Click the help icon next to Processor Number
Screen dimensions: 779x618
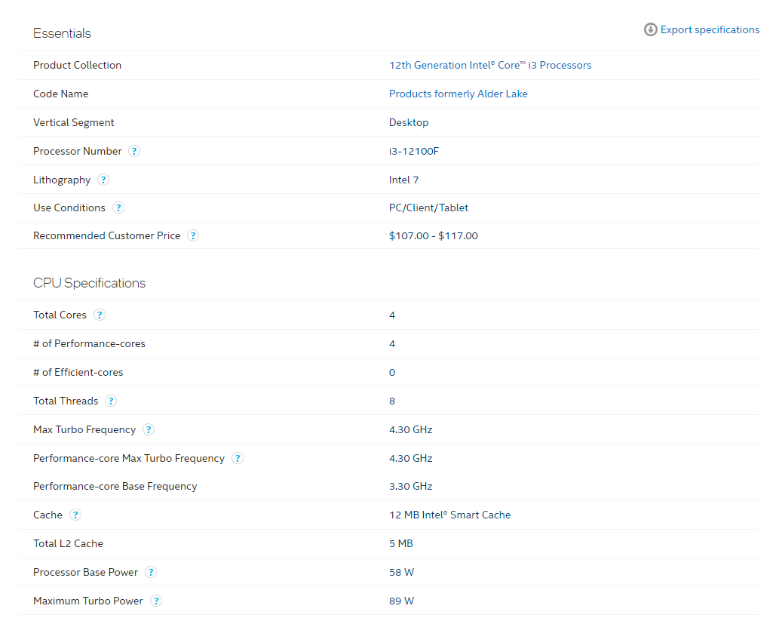tap(134, 151)
